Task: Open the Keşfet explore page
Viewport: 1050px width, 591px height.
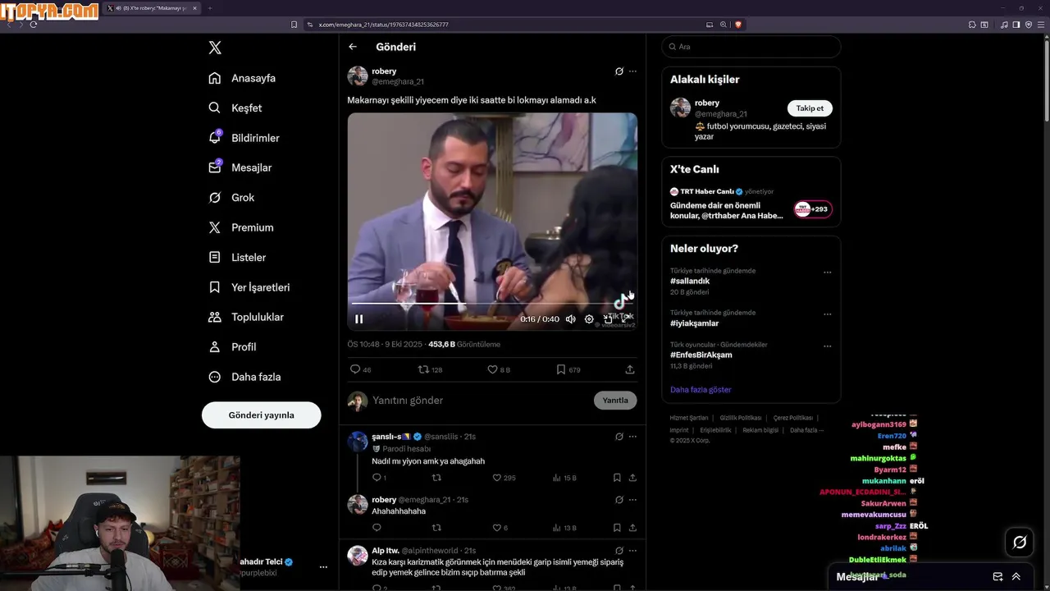Action: 235,108
